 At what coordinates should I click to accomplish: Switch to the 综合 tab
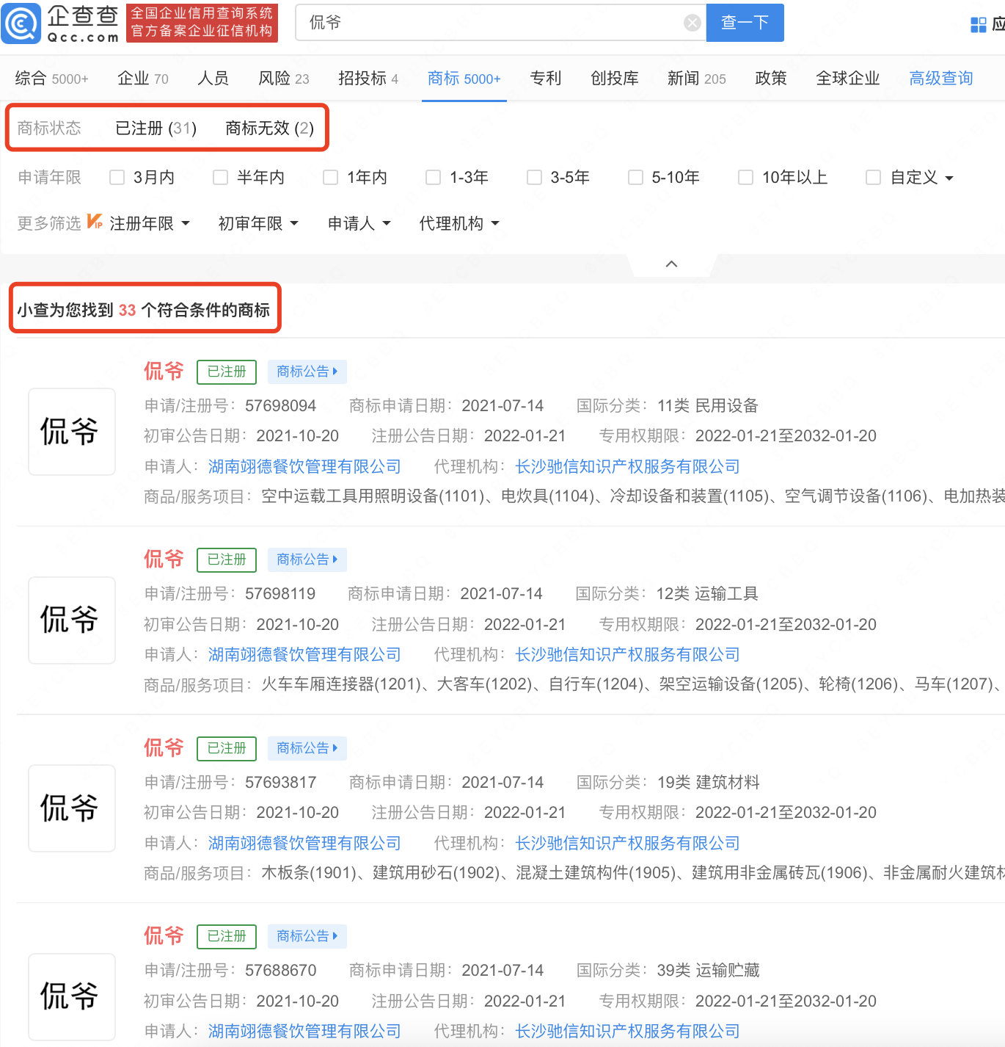point(51,78)
